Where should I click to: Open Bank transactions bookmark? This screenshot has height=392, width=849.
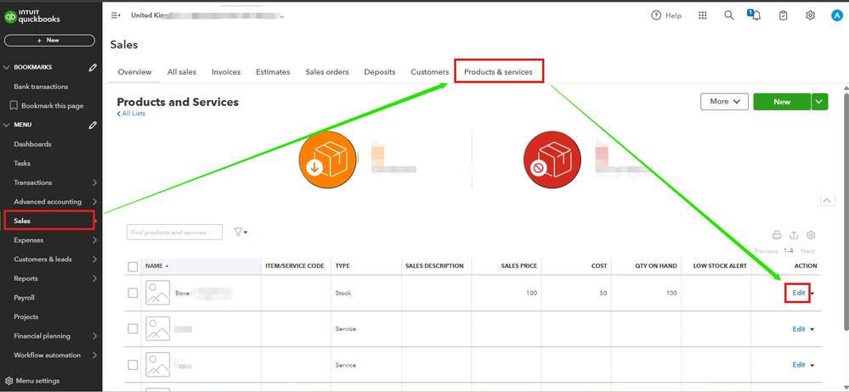point(41,87)
